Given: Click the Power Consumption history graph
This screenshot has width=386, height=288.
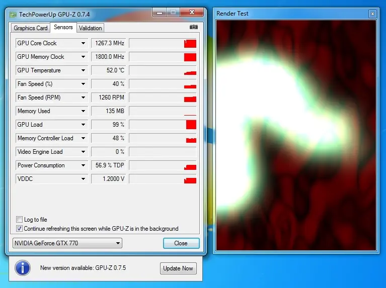Looking at the screenshot, I should click(163, 165).
